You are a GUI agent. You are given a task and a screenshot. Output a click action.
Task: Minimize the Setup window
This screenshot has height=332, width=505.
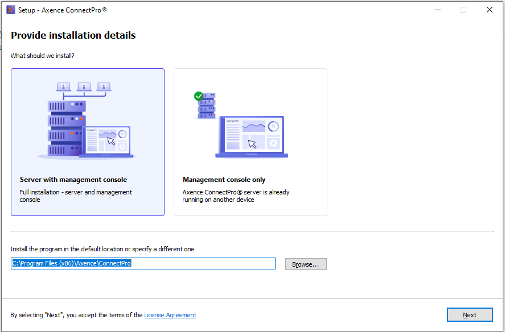click(437, 10)
